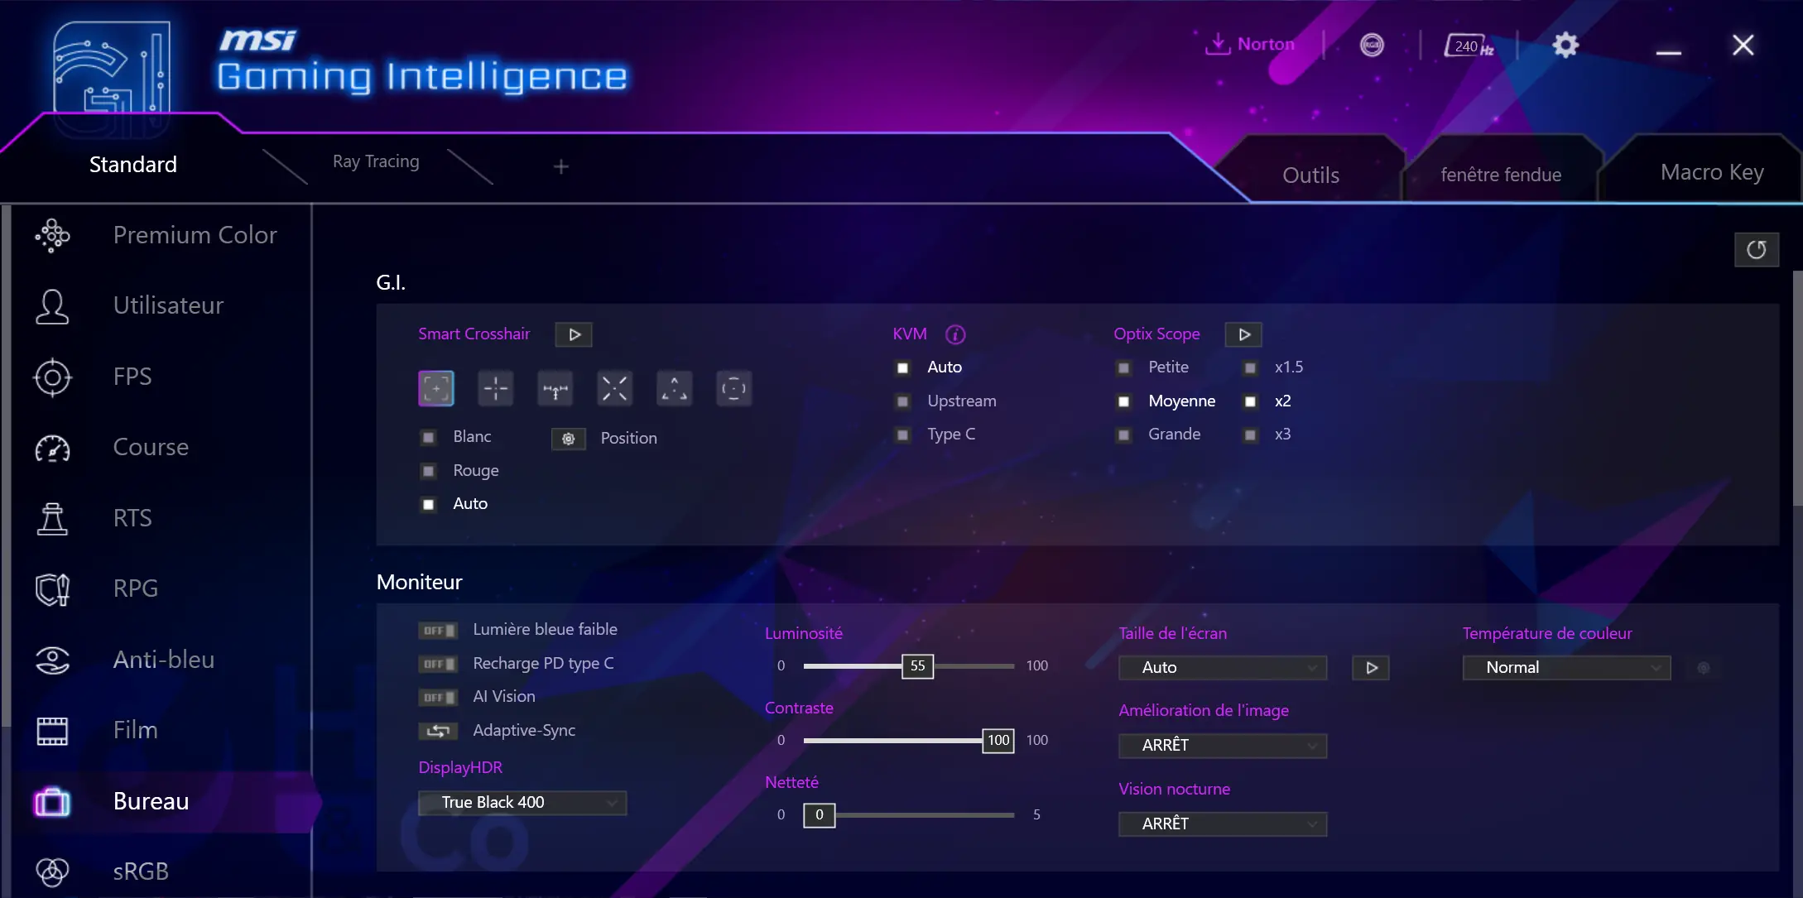This screenshot has height=898, width=1803.
Task: Drag the Luminosité slider to adjust
Action: 916,665
